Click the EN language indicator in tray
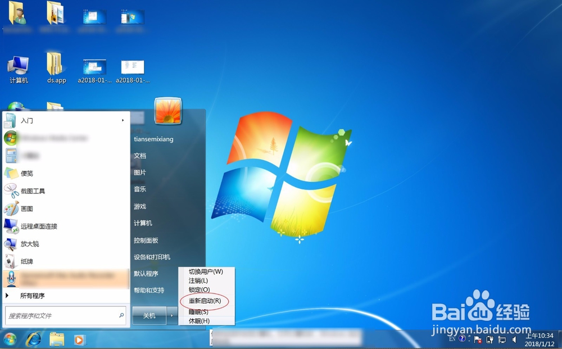This screenshot has width=562, height=349. 452,339
